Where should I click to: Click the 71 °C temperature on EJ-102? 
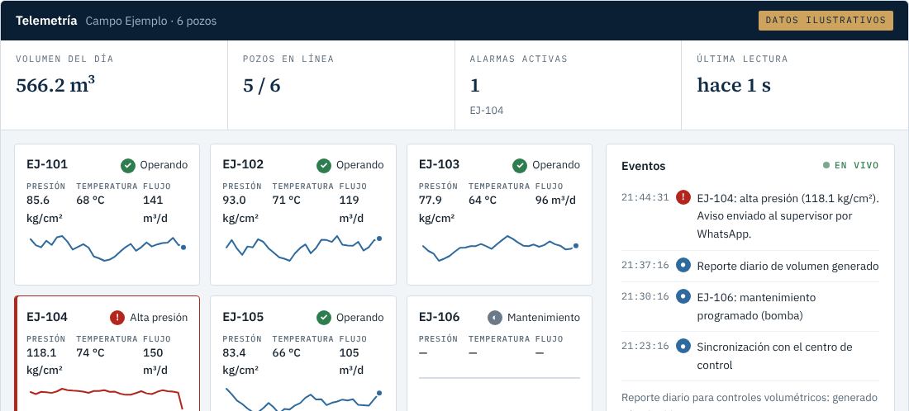pos(287,201)
